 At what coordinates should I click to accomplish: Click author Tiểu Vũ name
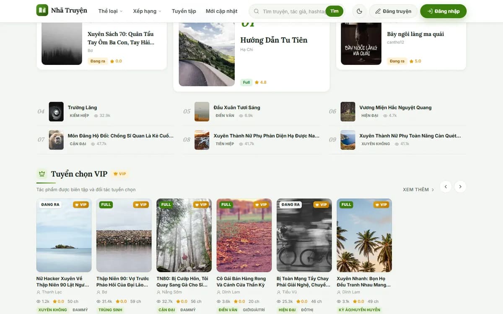[290, 292]
